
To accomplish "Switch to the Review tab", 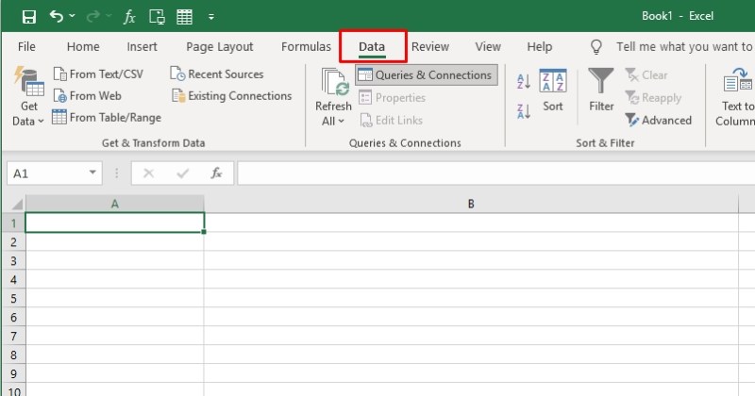I will (x=430, y=47).
